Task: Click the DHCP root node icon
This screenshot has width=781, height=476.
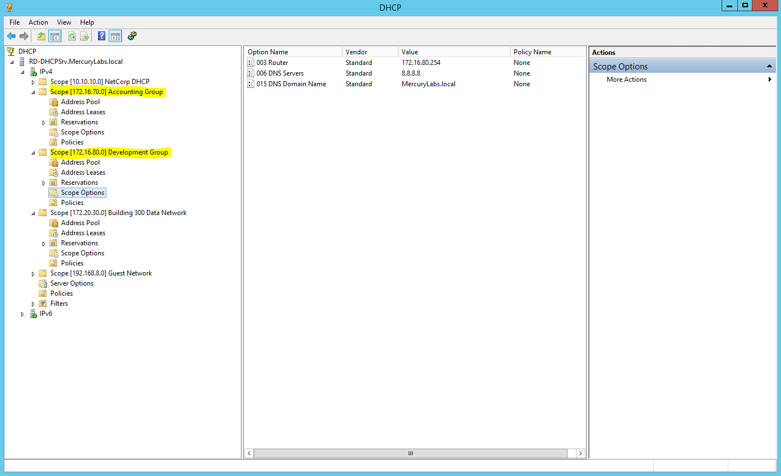Action: pyautogui.click(x=11, y=52)
